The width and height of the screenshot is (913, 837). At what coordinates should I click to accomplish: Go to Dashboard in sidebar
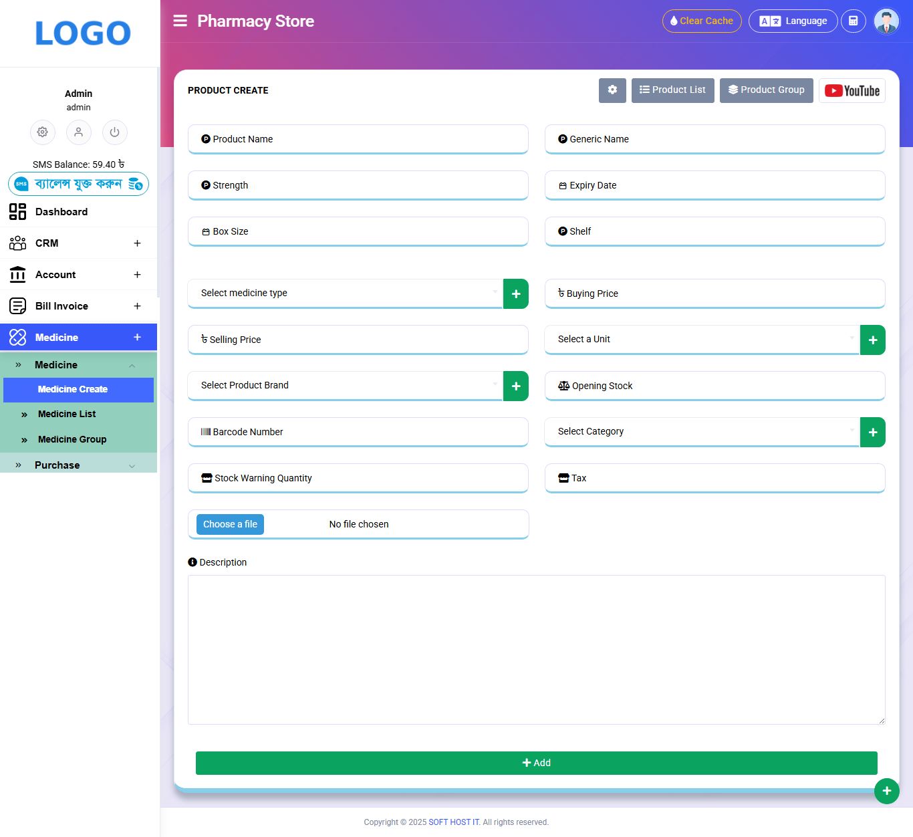point(61,212)
